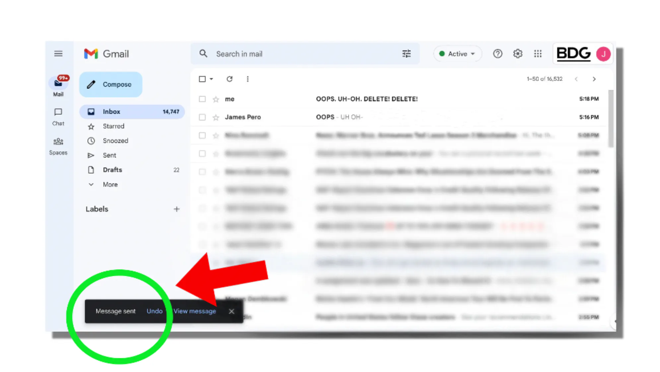Refresh the inbox with reload icon
Viewport: 660px width, 372px height.
(230, 79)
